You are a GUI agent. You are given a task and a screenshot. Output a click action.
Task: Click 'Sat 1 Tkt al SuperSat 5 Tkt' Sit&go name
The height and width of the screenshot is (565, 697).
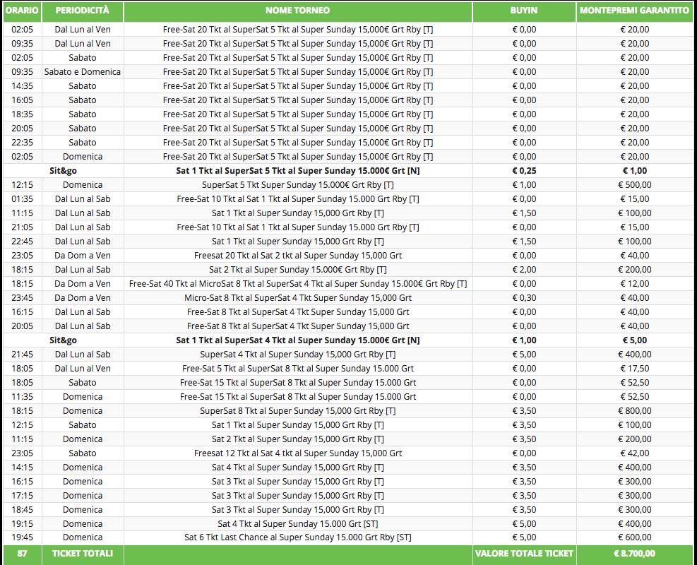click(x=298, y=171)
